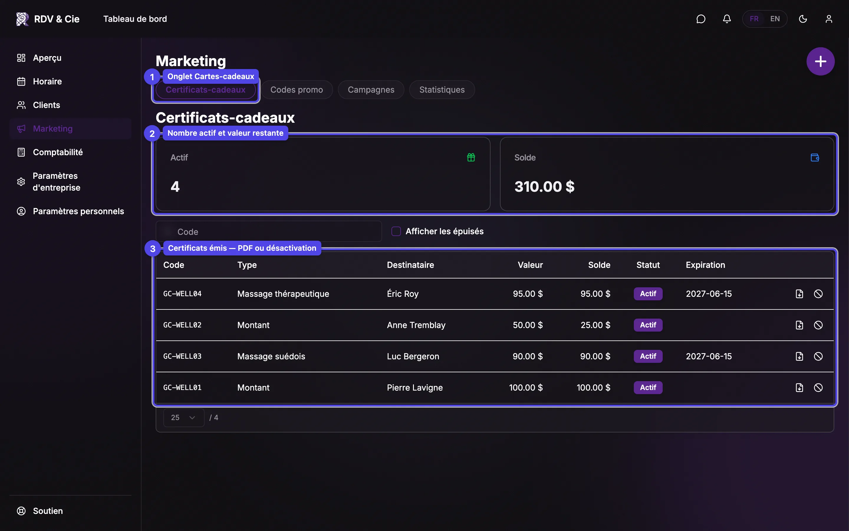This screenshot has height=531, width=849.
Task: Switch to the Codes promo tab
Action: click(x=297, y=90)
